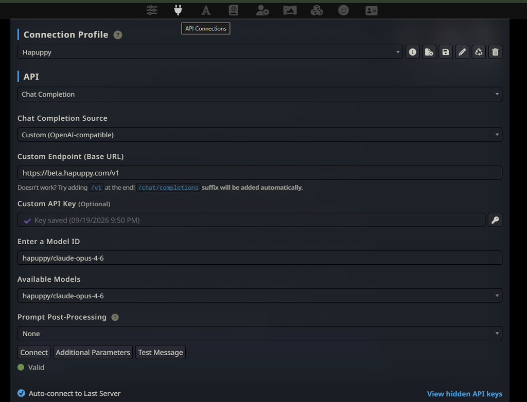Open the Extensions cubes icon
This screenshot has height=402, width=527.
point(317,10)
